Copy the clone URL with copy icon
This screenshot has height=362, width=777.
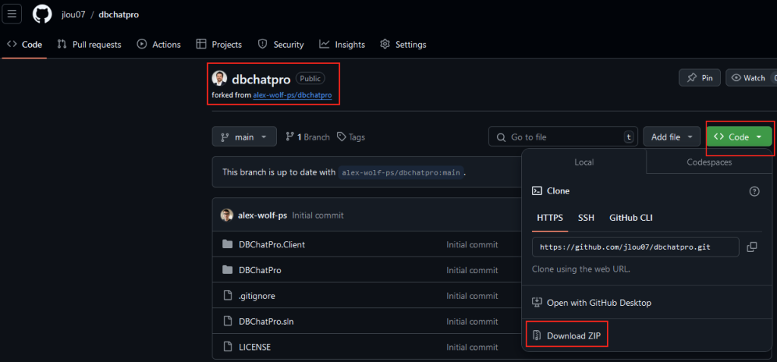(x=752, y=247)
